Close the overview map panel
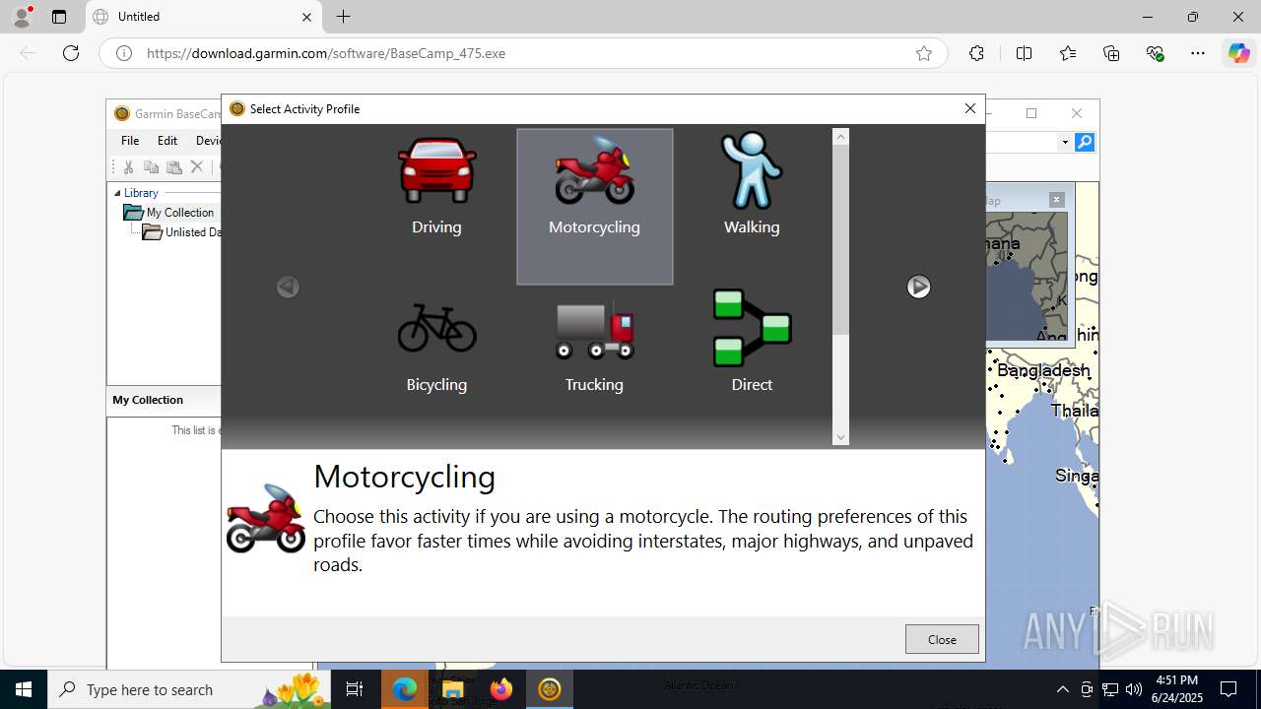Viewport: 1261px width, 709px height. tap(1056, 200)
